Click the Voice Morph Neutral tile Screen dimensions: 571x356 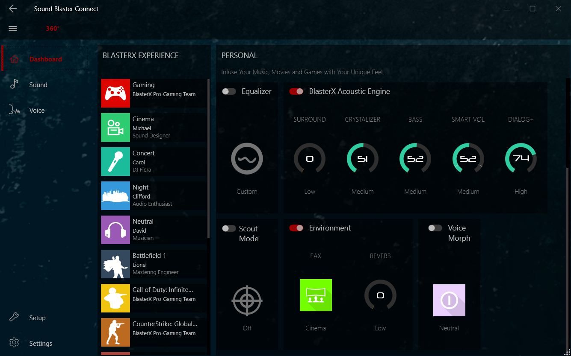point(449,300)
